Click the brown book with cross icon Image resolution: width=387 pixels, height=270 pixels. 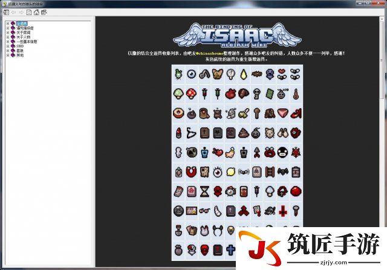pyautogui.click(x=204, y=133)
